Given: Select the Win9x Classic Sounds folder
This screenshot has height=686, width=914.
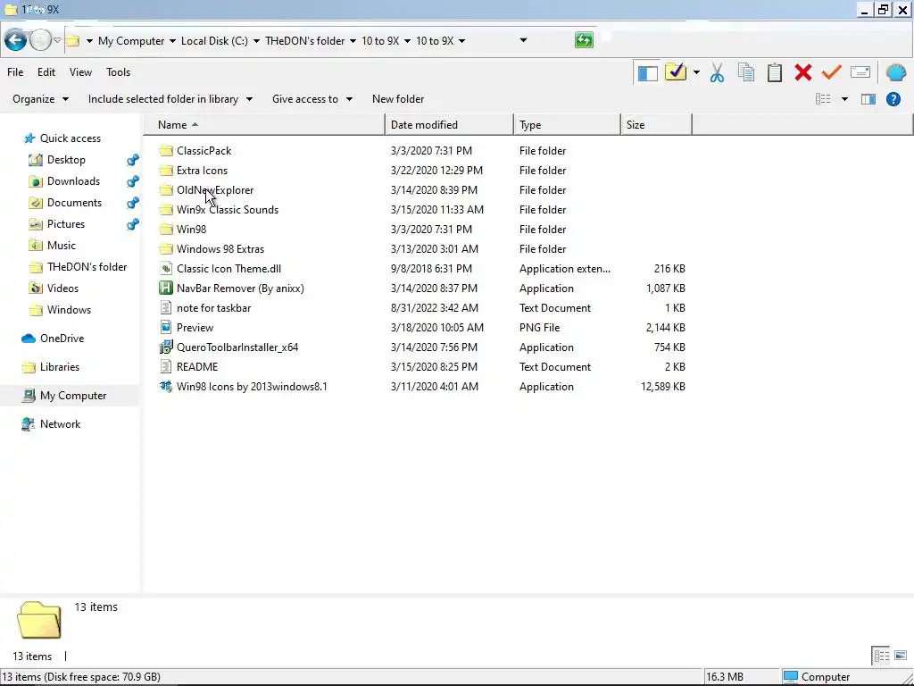Looking at the screenshot, I should [x=228, y=210].
